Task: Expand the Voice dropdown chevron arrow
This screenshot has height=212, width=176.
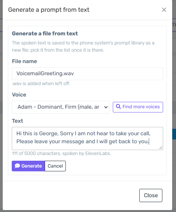Action: click(106, 107)
